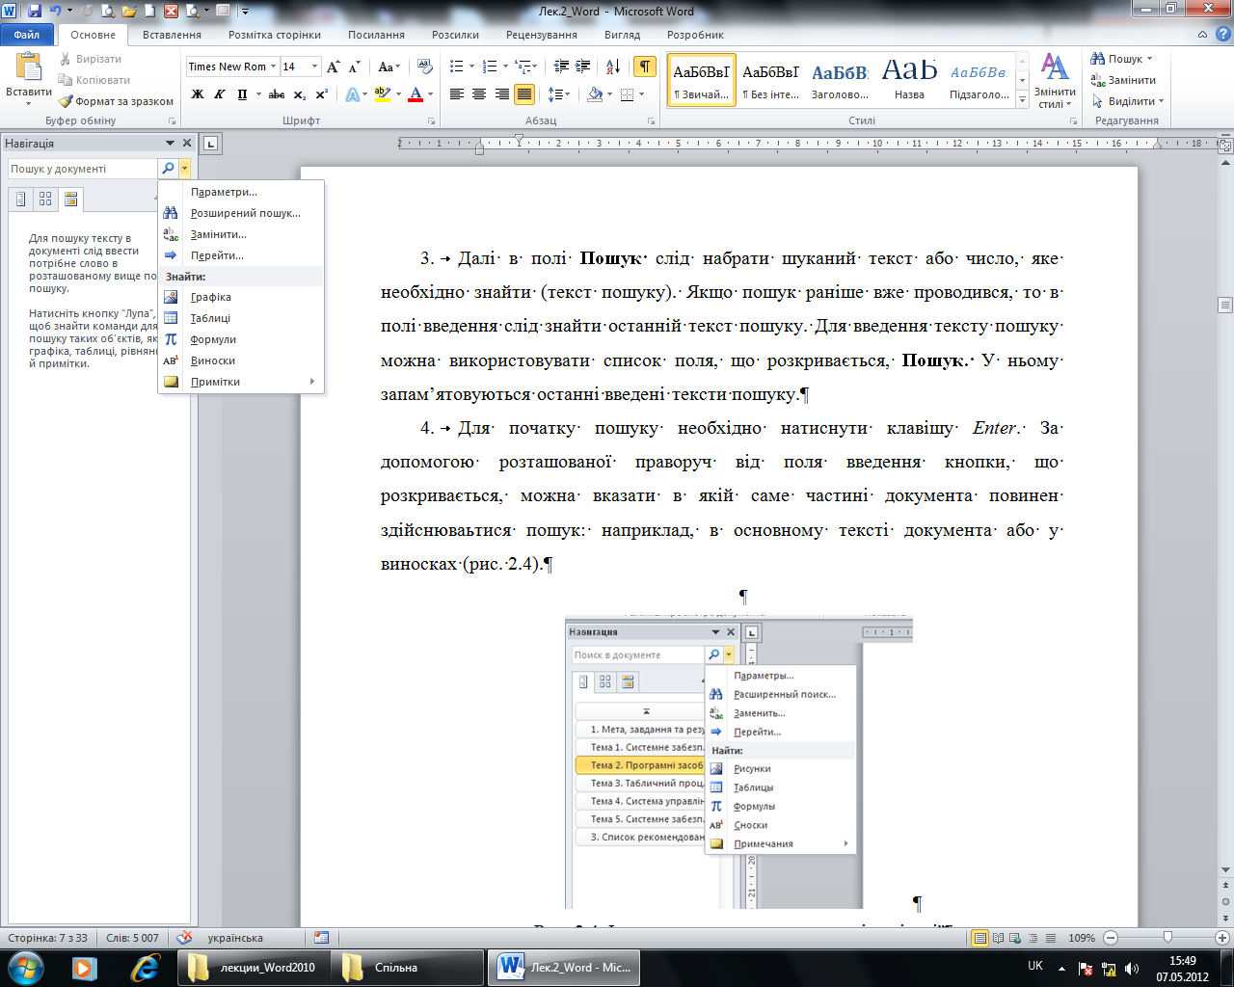Image resolution: width=1234 pixels, height=987 pixels.
Task: Click zoom percentage 109%
Action: (x=1082, y=938)
